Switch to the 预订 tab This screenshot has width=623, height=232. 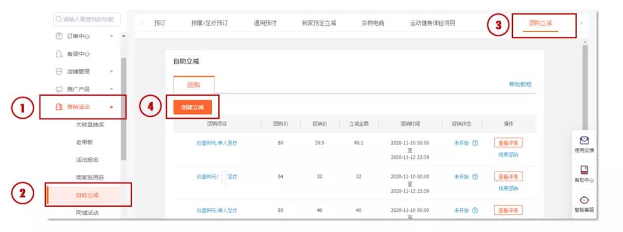pyautogui.click(x=160, y=23)
